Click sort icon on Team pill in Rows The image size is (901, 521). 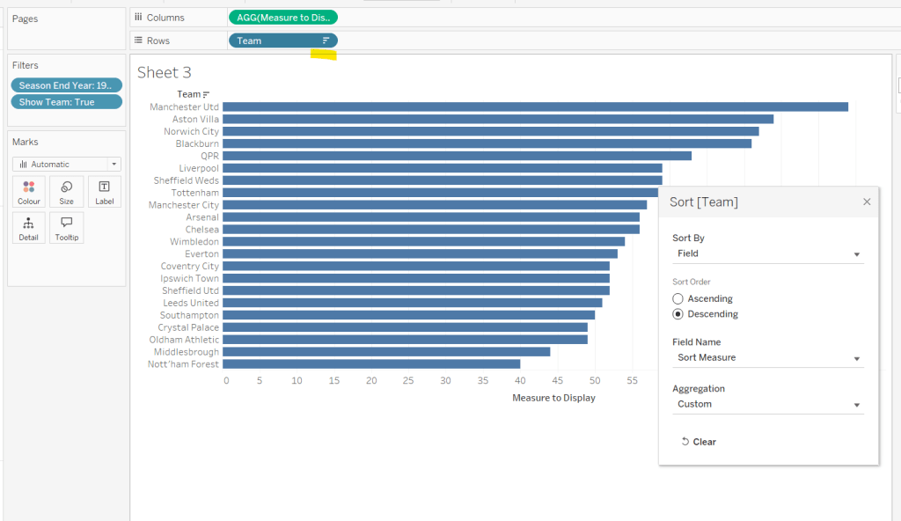click(326, 40)
